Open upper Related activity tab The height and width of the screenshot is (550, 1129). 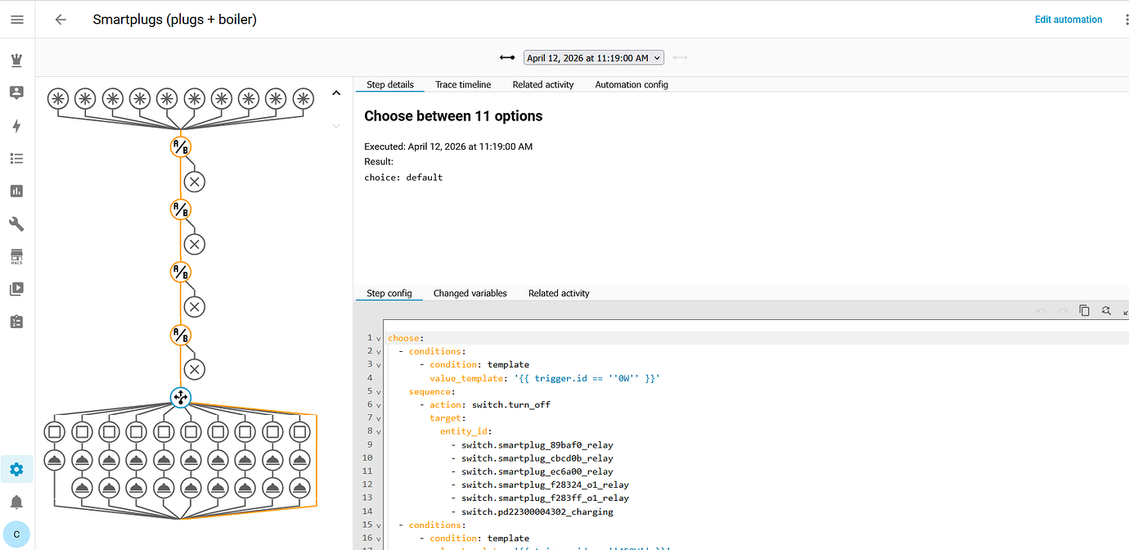pos(543,84)
